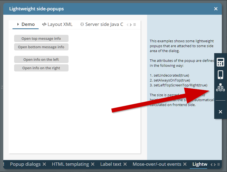Open the tab list hamburger icon near Server side tab
The image size is (227, 172).
point(135,24)
